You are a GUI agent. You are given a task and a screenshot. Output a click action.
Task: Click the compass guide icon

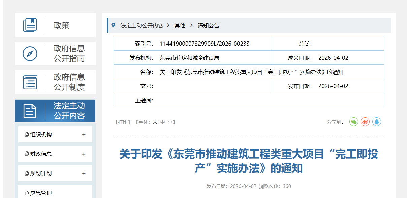[x=30, y=54]
